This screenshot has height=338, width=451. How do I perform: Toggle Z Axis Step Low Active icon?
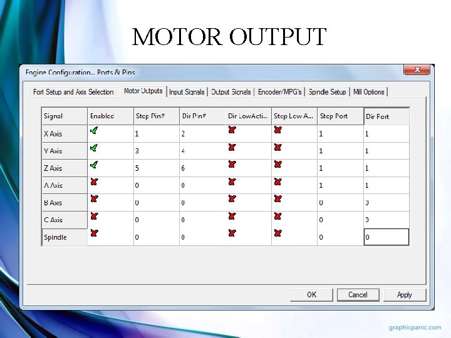click(x=278, y=165)
